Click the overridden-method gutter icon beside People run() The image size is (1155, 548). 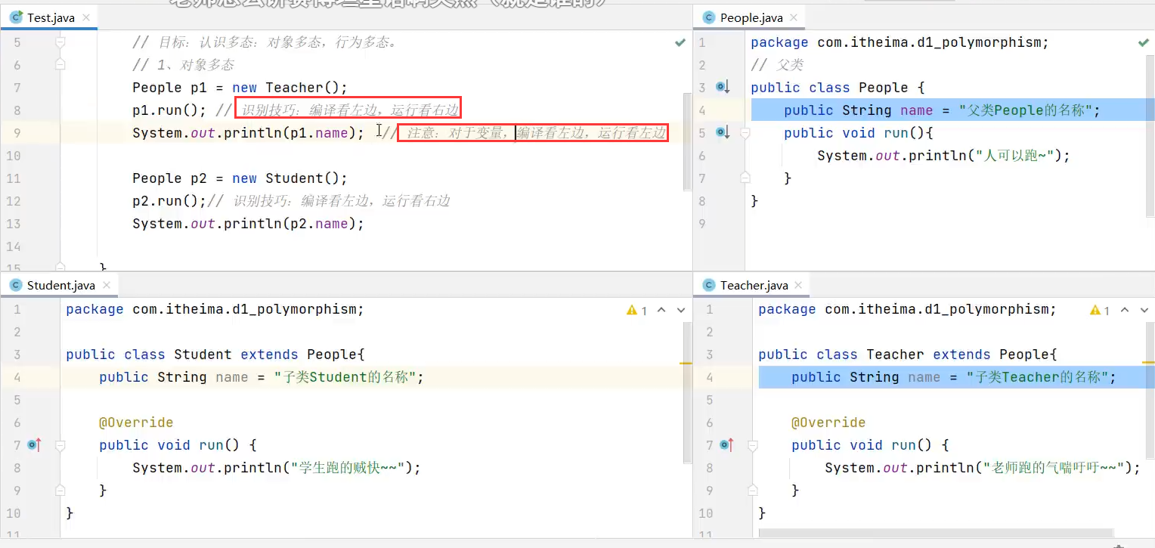point(723,132)
